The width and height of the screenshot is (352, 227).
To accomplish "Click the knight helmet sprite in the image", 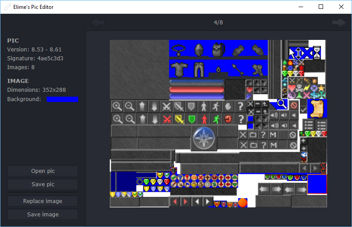I will 199,50.
